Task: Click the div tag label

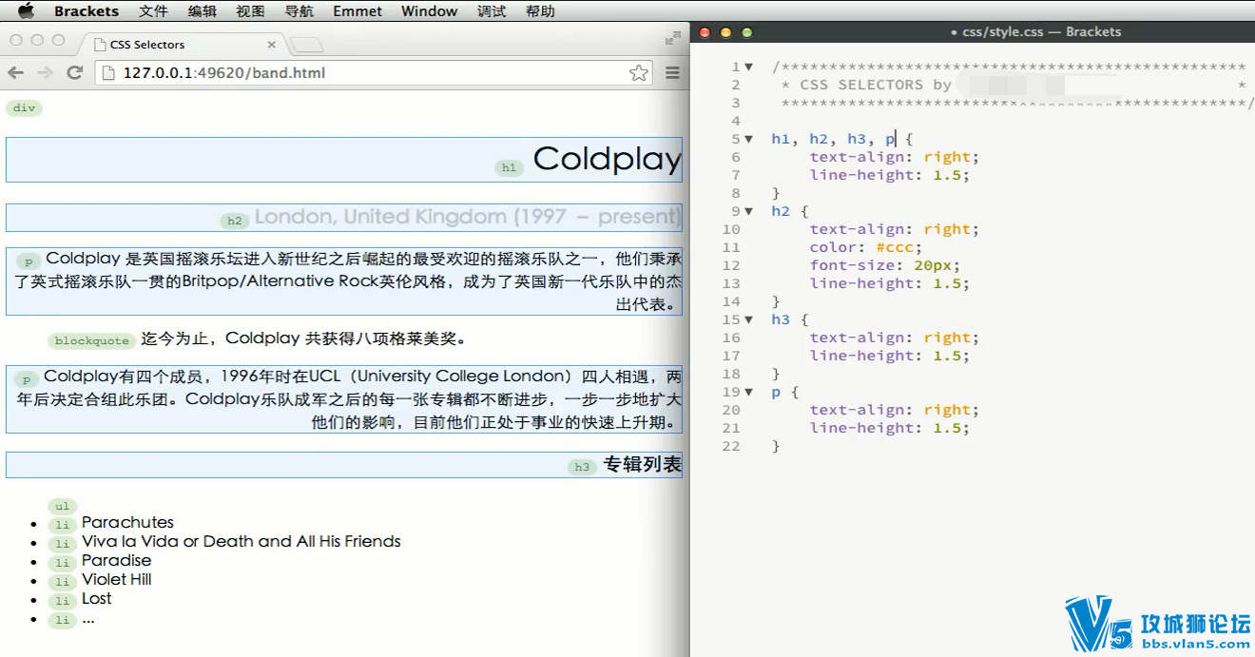Action: click(24, 108)
